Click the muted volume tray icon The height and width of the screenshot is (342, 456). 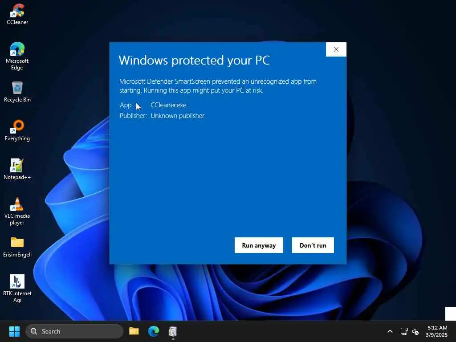tap(415, 331)
